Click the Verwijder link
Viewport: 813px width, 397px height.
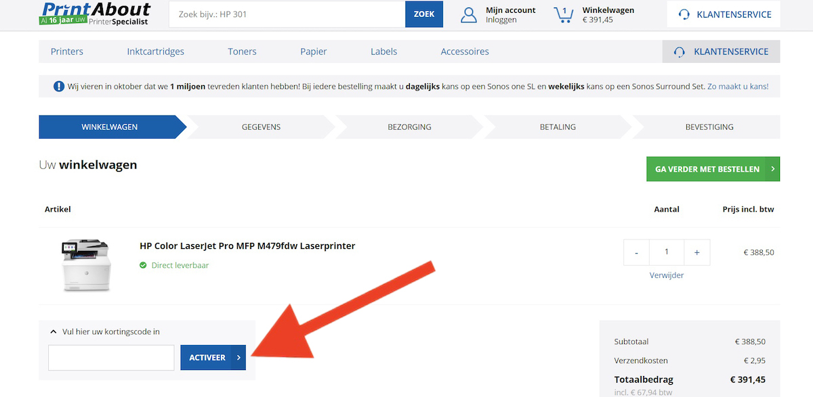667,275
